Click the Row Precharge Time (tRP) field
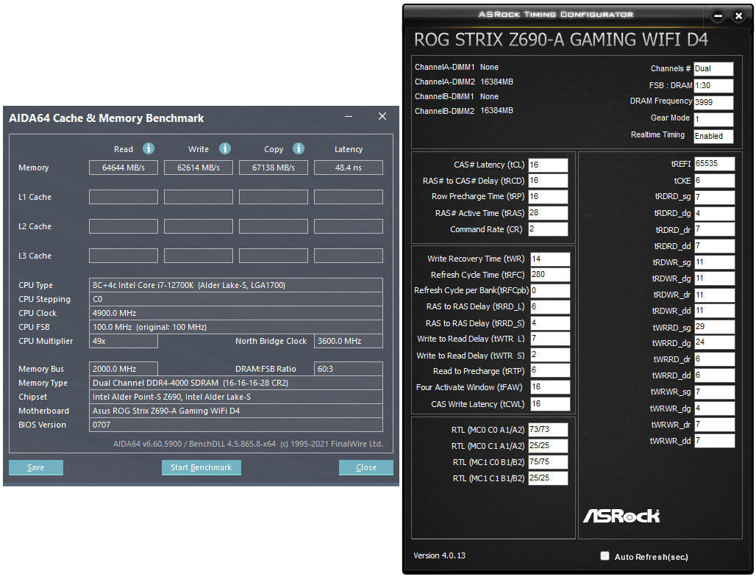756x576 pixels. click(x=548, y=196)
